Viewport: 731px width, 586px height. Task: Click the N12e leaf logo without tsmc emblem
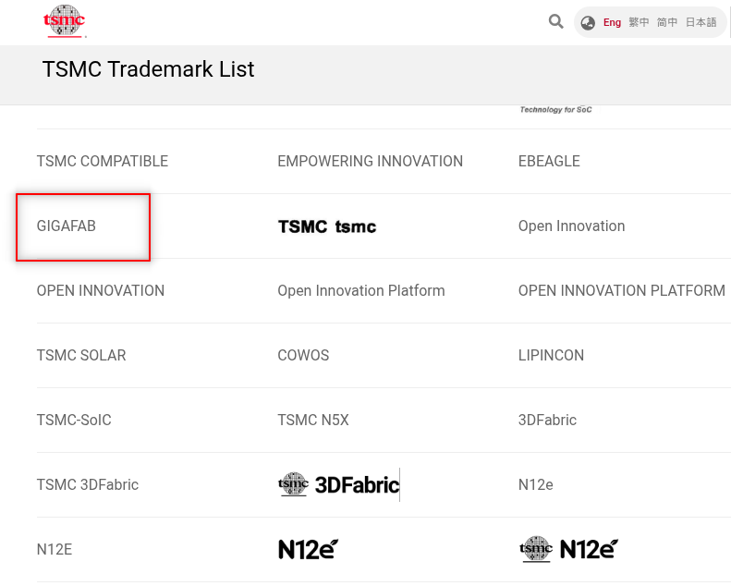click(x=308, y=550)
